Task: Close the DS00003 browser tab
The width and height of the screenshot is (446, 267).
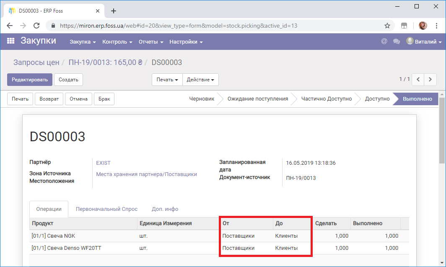Action: point(98,11)
